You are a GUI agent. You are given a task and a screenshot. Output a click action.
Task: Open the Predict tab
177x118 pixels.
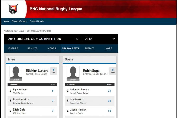coord(89,49)
